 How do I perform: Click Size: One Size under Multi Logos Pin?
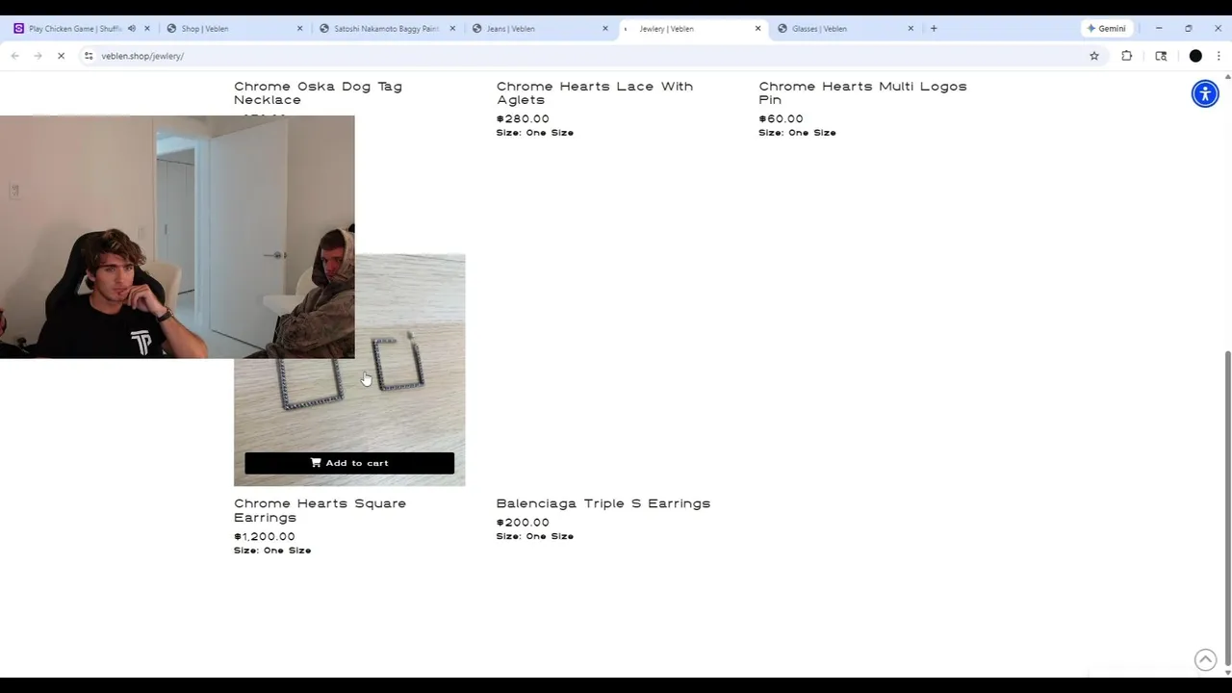coord(797,133)
